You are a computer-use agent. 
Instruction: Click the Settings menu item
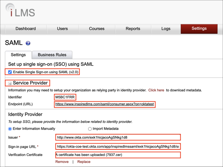199,29
